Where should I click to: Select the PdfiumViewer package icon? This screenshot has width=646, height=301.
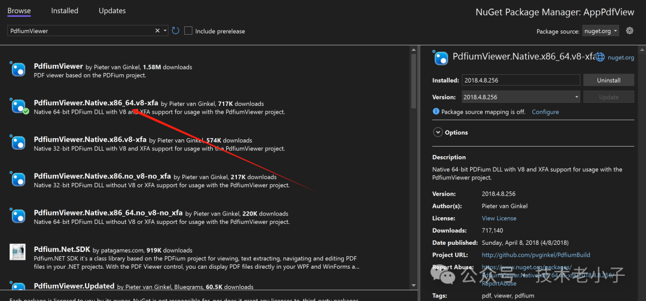click(18, 70)
